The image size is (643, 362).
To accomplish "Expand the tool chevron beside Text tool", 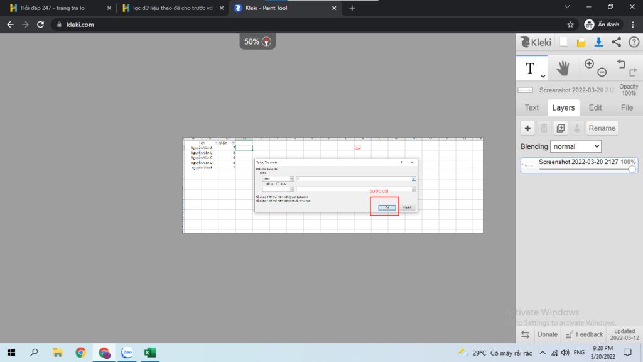I will tap(543, 76).
